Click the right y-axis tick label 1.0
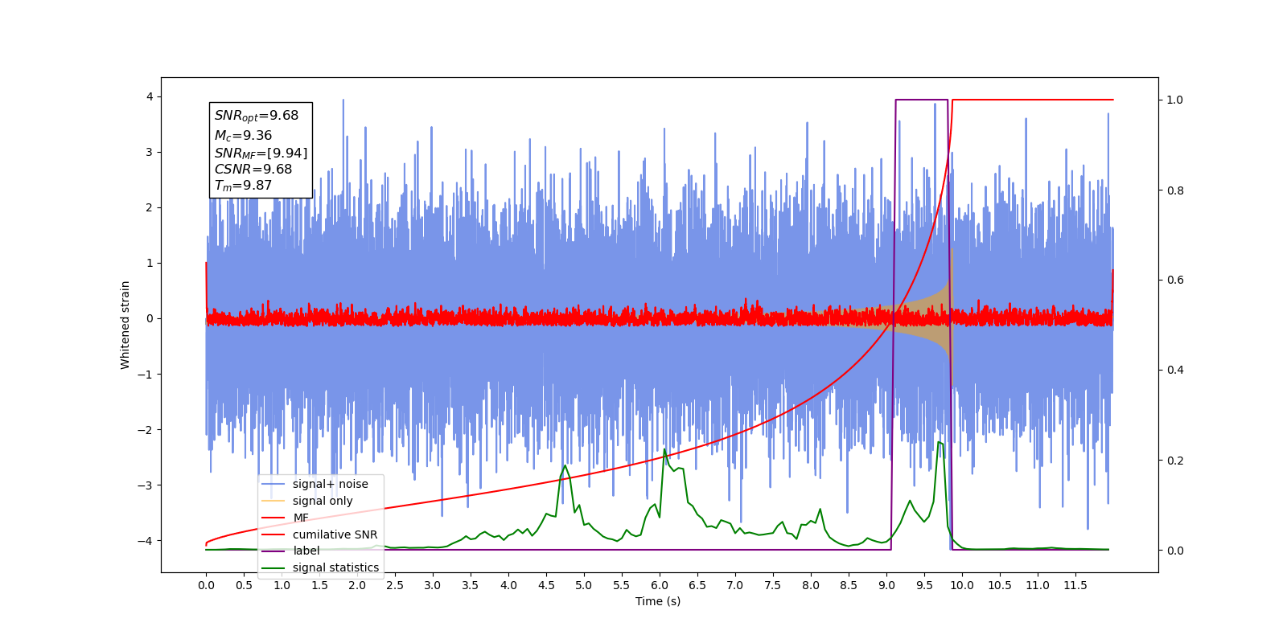 coord(1175,100)
